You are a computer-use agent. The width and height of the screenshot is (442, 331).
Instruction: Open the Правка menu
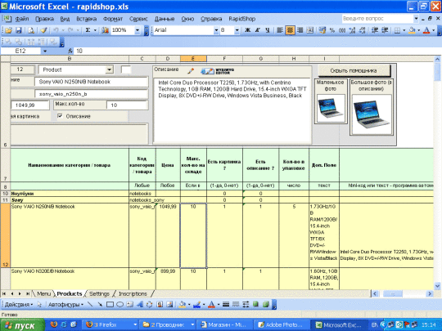tap(44, 19)
